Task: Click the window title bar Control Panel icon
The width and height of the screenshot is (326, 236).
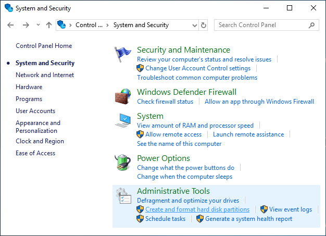Action: point(9,8)
